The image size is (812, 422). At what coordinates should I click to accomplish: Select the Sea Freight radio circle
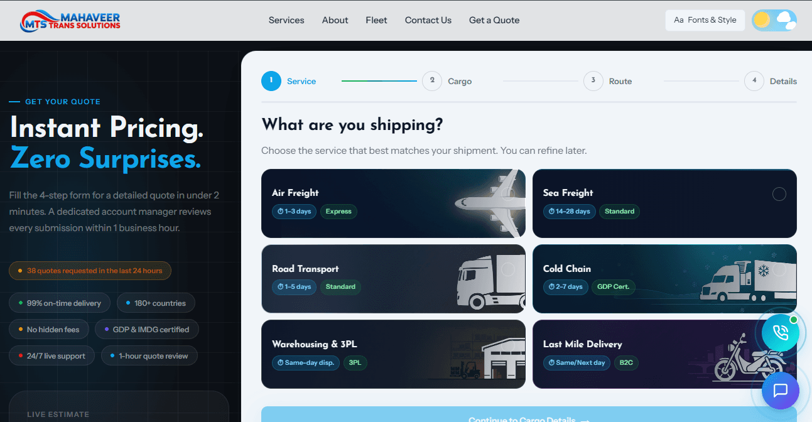pyautogui.click(x=779, y=194)
